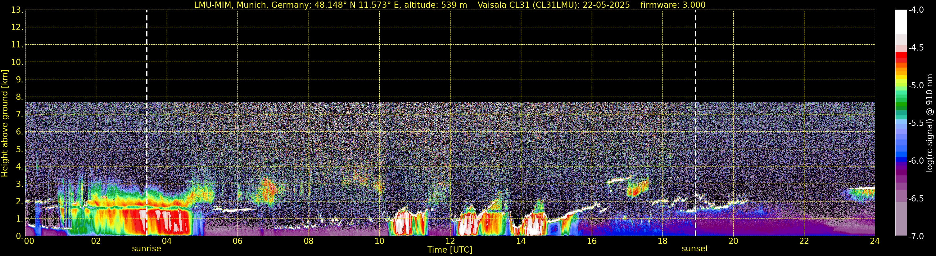This screenshot has width=936, height=256.
Task: Click the 'Height above ground [km]' axis label
Action: coord(5,123)
